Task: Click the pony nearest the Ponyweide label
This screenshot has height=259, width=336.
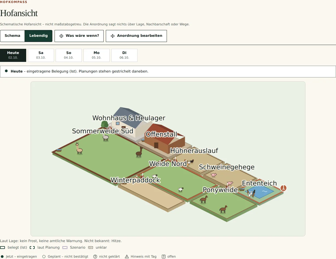Action: pos(204,200)
